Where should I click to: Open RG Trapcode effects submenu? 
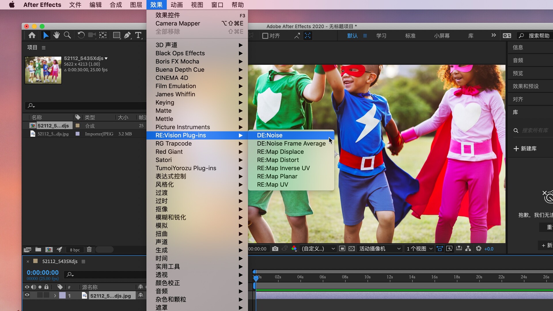point(197,143)
